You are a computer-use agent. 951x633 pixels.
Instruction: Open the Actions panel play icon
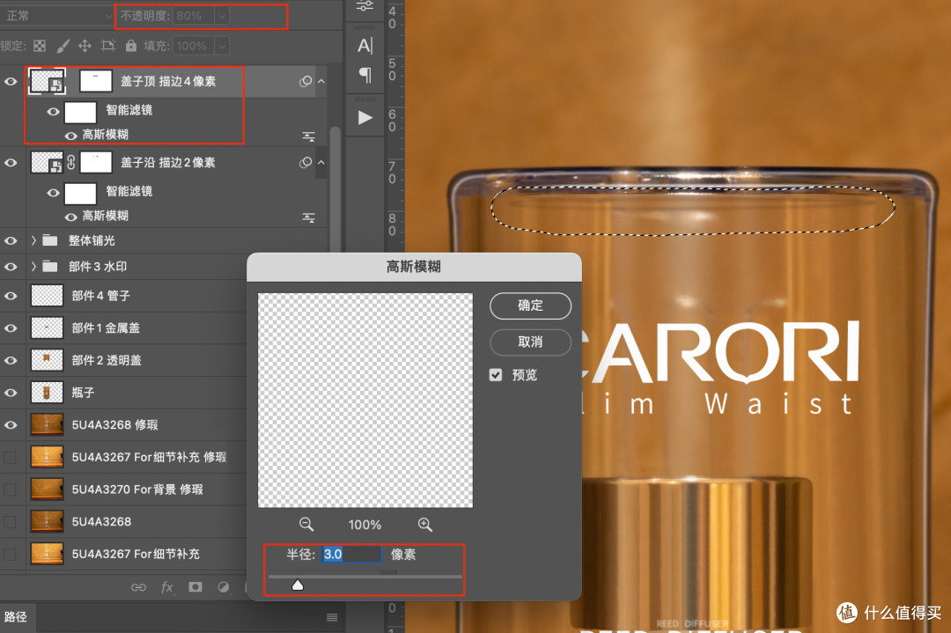click(x=365, y=118)
